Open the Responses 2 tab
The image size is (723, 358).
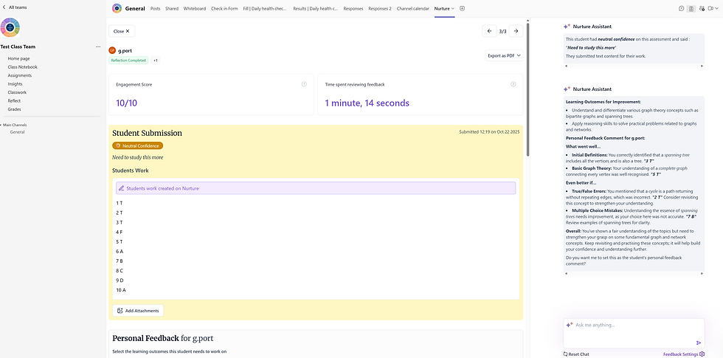[380, 8]
